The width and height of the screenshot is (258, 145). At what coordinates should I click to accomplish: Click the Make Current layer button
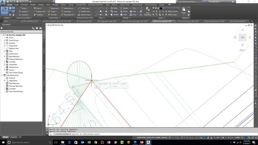[171, 11]
